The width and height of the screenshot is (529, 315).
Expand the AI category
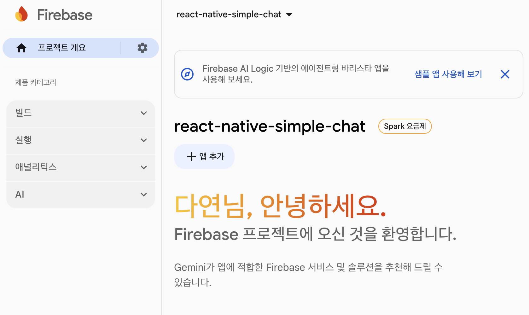pyautogui.click(x=81, y=194)
